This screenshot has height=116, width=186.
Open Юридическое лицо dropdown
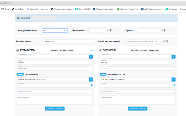tap(55, 30)
